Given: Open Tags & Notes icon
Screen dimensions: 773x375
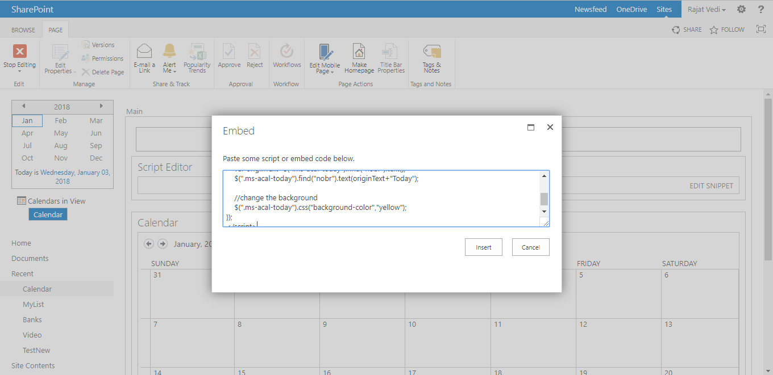Looking at the screenshot, I should 432,52.
